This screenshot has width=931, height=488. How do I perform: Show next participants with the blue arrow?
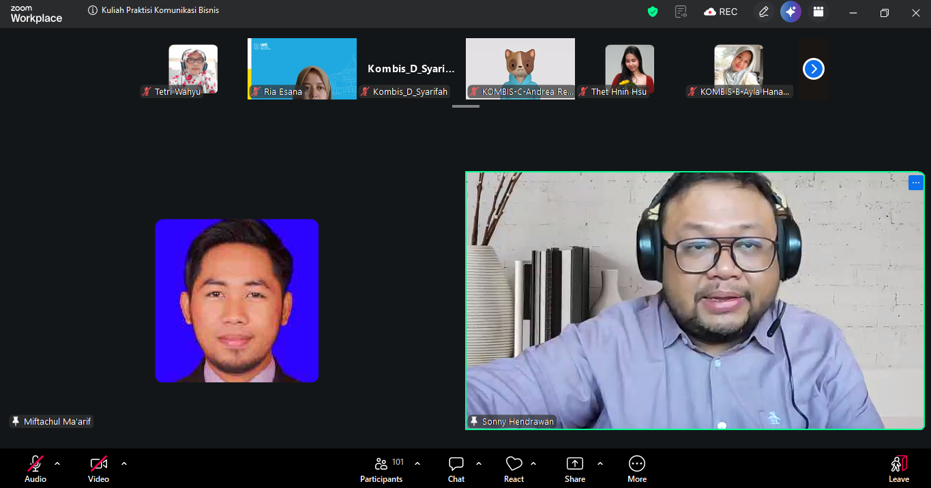(x=814, y=69)
